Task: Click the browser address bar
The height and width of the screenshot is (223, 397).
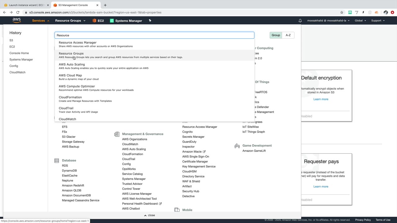Action: 183,12
